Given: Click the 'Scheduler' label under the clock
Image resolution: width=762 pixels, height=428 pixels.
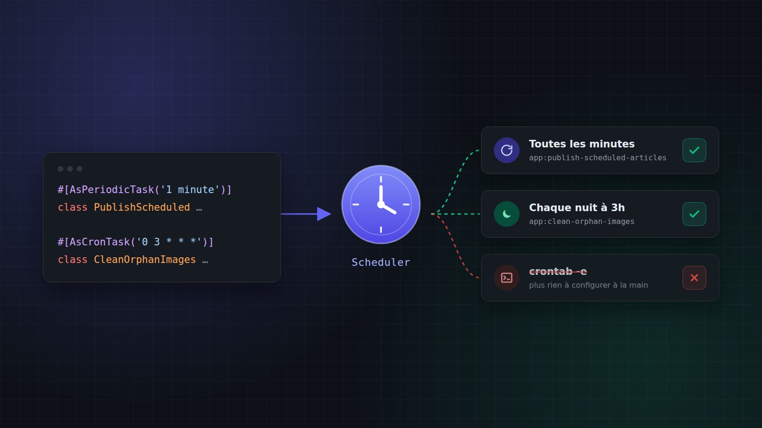Looking at the screenshot, I should [381, 262].
